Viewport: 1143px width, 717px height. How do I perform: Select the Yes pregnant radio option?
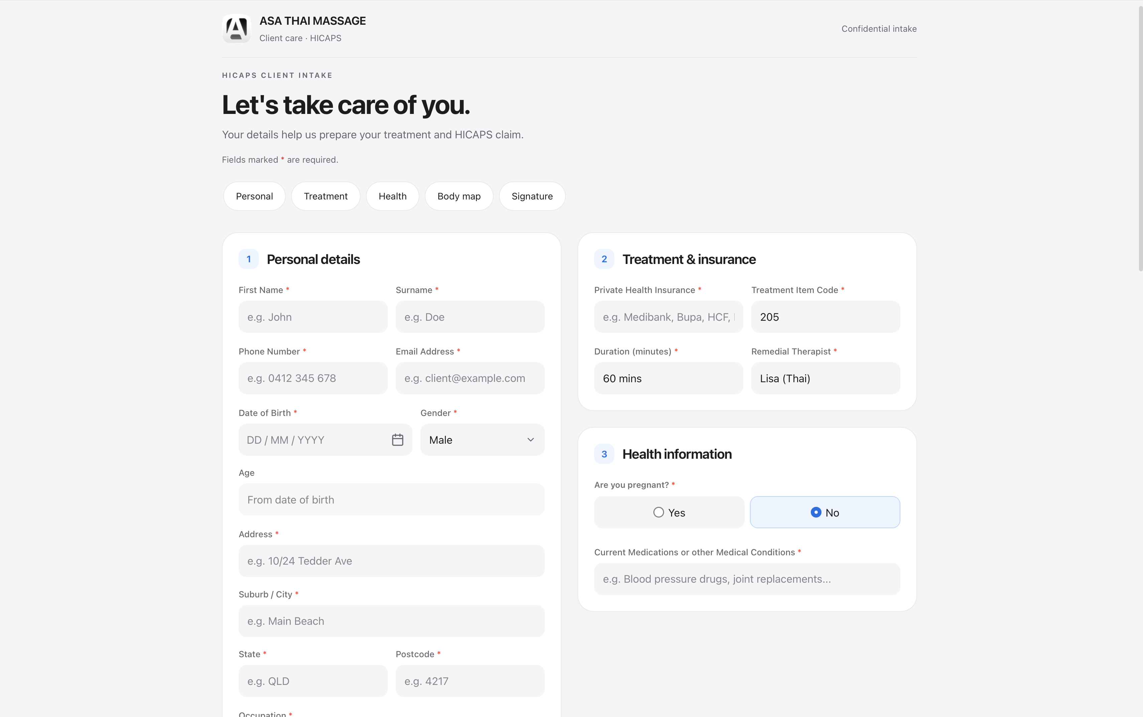pos(669,512)
